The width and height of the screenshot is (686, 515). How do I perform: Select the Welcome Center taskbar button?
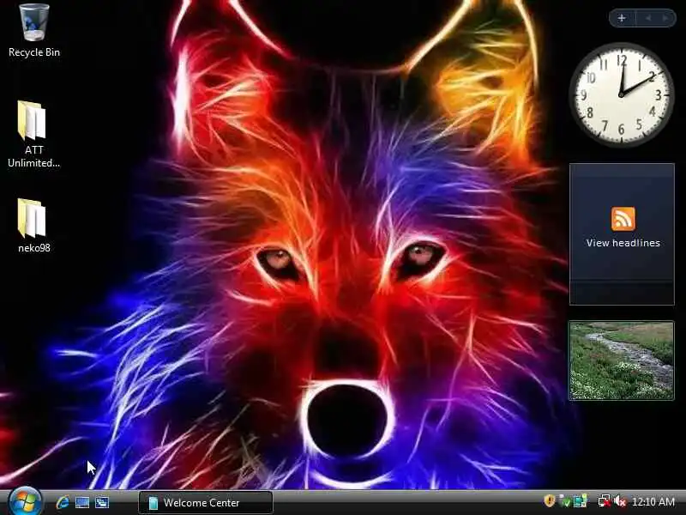[206, 503]
